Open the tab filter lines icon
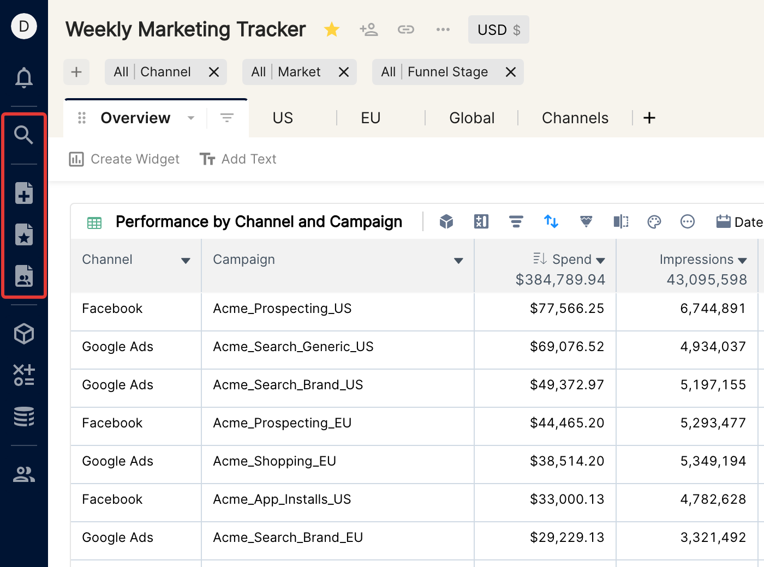This screenshot has width=764, height=567. (227, 118)
